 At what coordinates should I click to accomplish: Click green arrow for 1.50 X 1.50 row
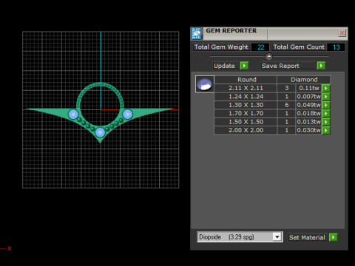[x=326, y=122]
